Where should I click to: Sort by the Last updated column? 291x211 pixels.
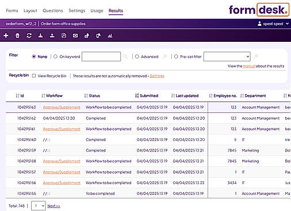click(185, 96)
